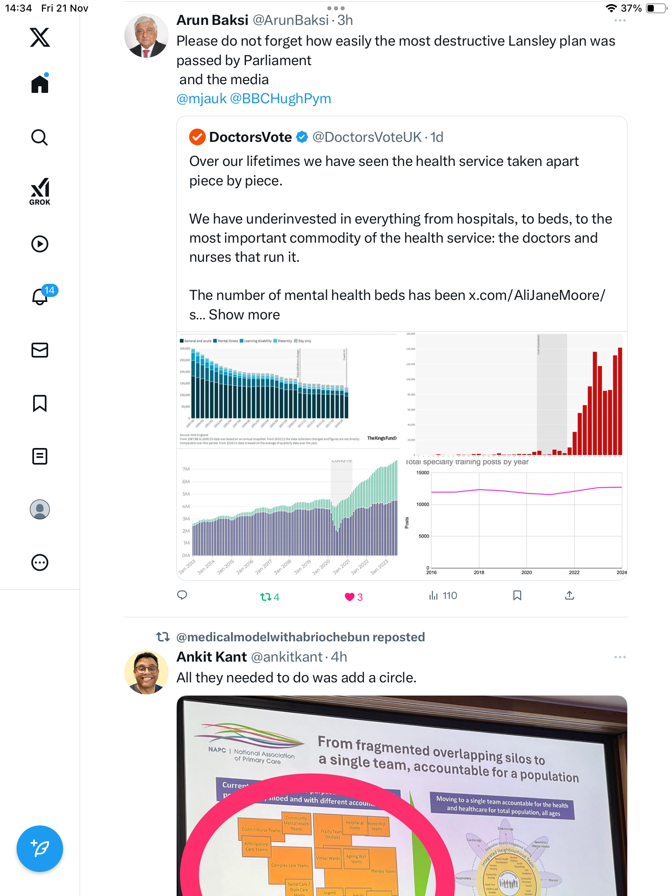The image size is (672, 896).
Task: Expand quoted post with Show more
Action: [x=244, y=315]
